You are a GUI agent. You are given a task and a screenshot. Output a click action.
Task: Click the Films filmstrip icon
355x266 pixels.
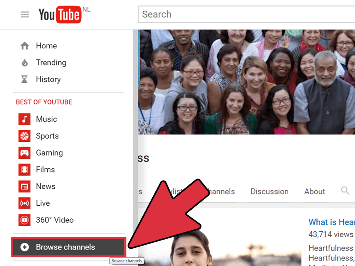[x=24, y=169]
